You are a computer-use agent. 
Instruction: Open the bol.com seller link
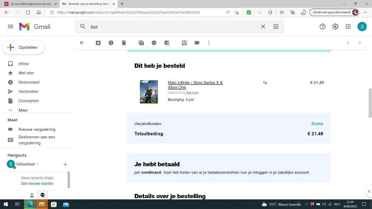click(193, 93)
